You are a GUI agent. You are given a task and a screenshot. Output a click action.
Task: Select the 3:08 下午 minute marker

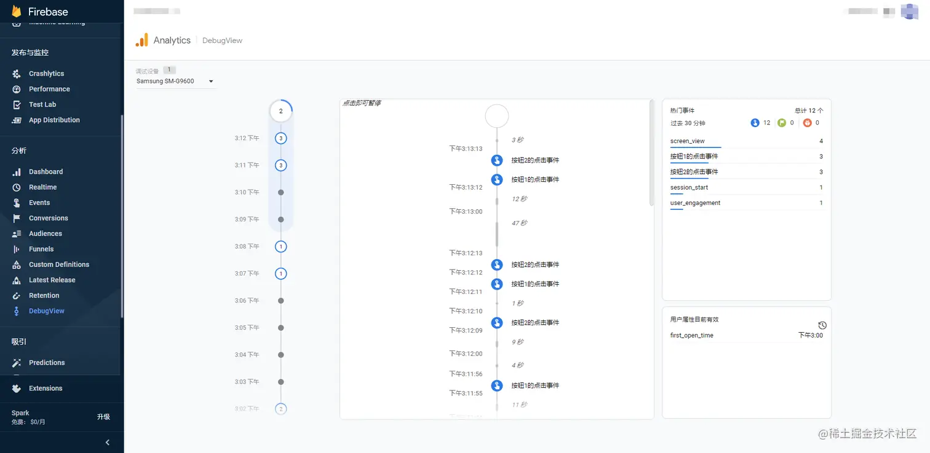(x=281, y=247)
